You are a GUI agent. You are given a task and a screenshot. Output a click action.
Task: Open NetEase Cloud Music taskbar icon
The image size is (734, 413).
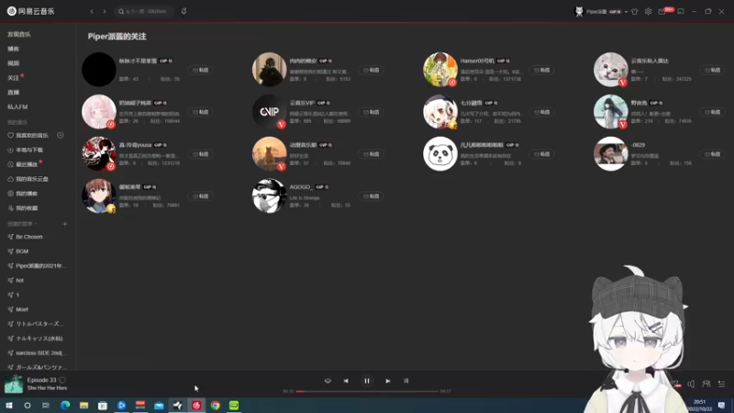pos(196,406)
